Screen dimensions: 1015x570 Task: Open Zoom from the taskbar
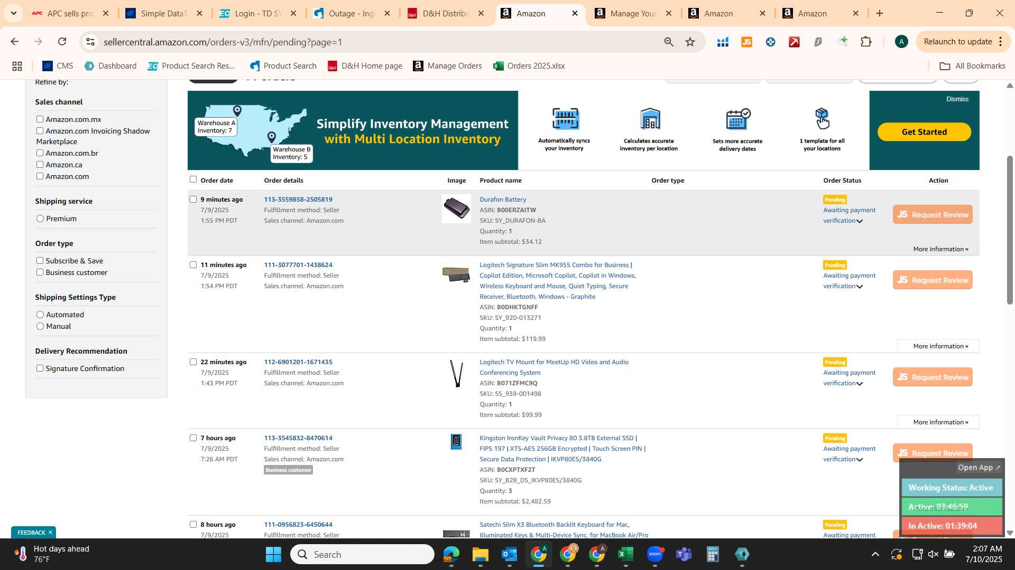[x=655, y=554]
